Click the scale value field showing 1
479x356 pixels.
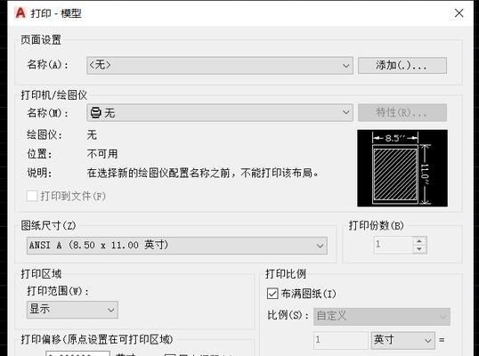(341, 340)
